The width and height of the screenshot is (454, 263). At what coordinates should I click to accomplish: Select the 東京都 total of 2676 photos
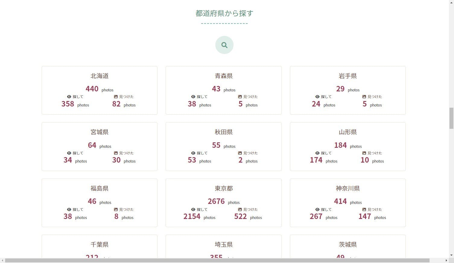216,201
